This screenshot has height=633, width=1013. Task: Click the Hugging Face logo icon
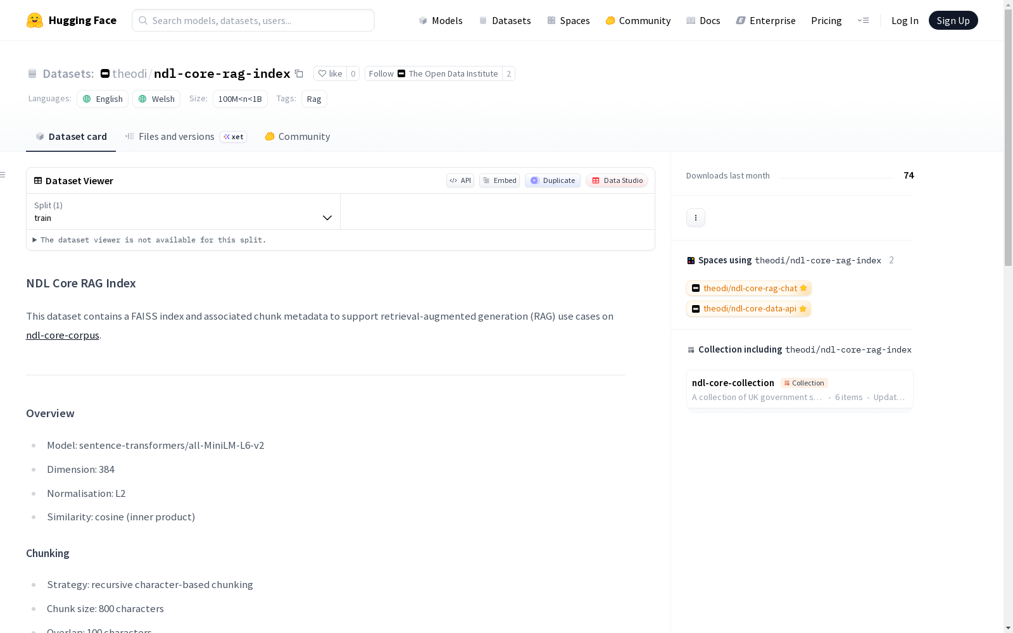[35, 20]
